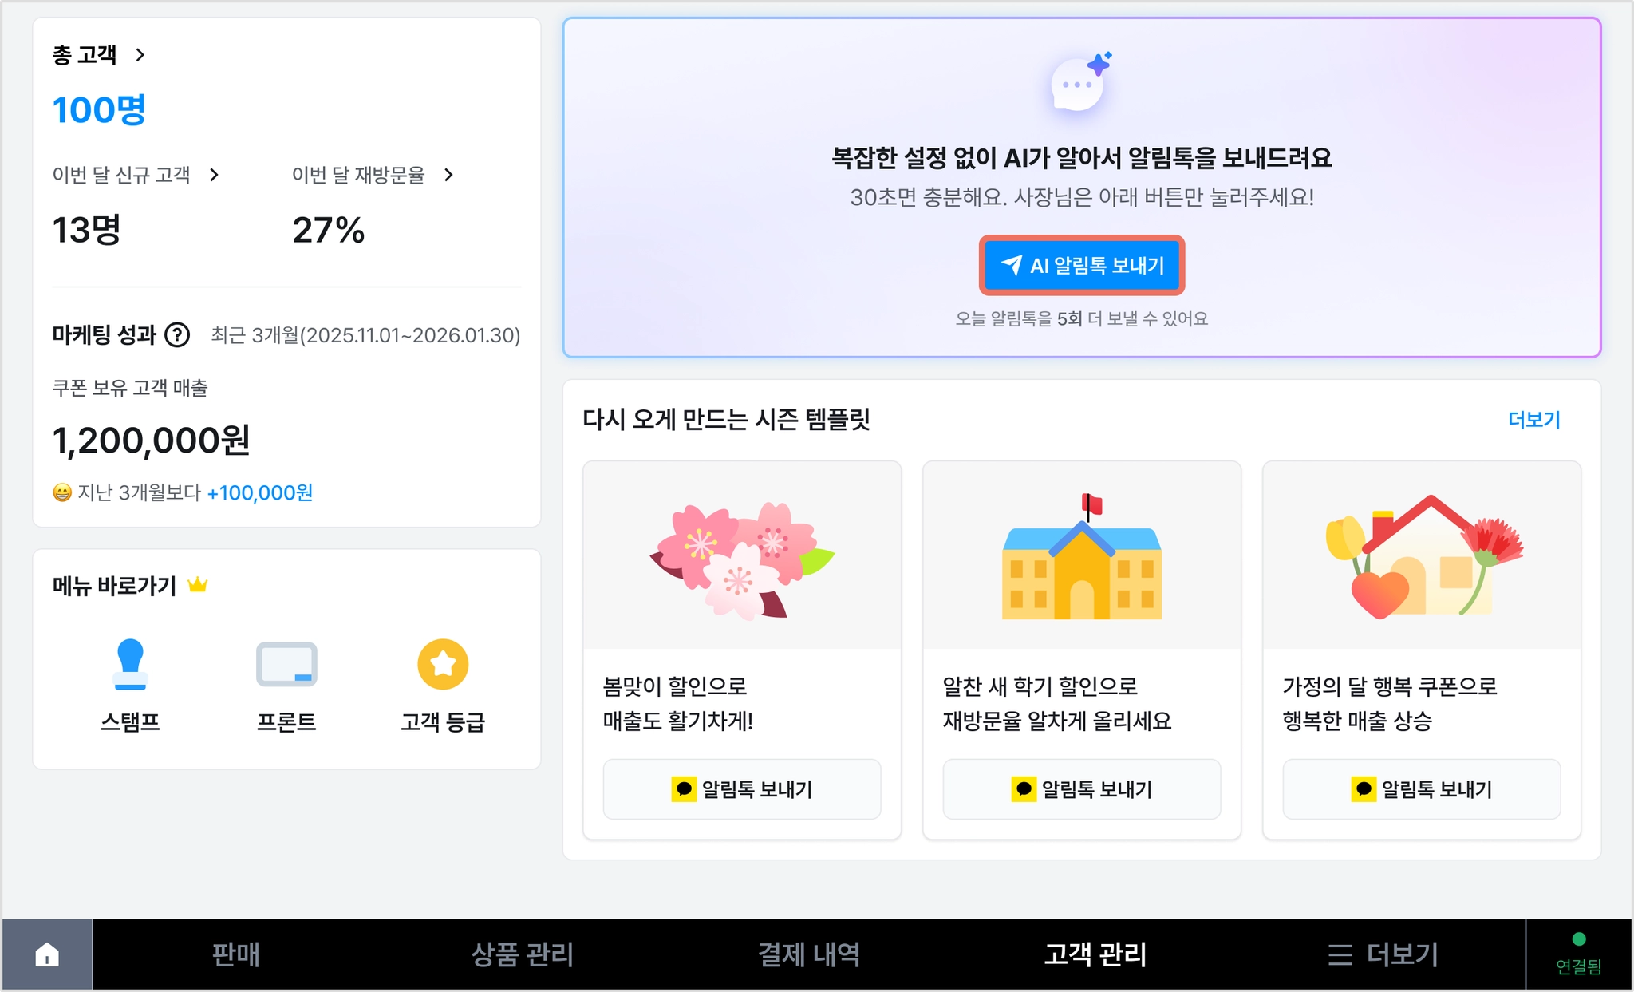Open the 프론트 front display shortcut icon

286,664
